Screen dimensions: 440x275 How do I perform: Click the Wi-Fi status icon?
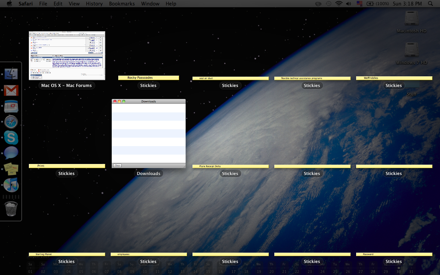point(339,4)
